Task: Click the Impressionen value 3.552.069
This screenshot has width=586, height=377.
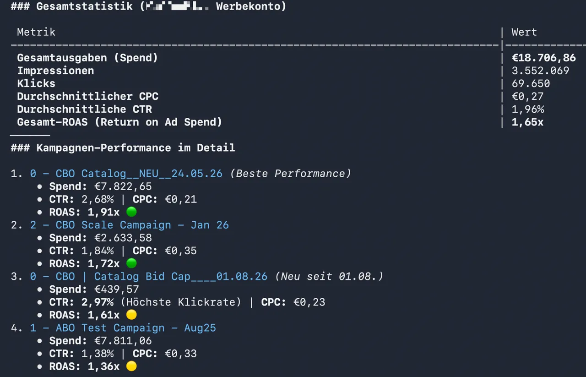Action: pyautogui.click(x=541, y=71)
